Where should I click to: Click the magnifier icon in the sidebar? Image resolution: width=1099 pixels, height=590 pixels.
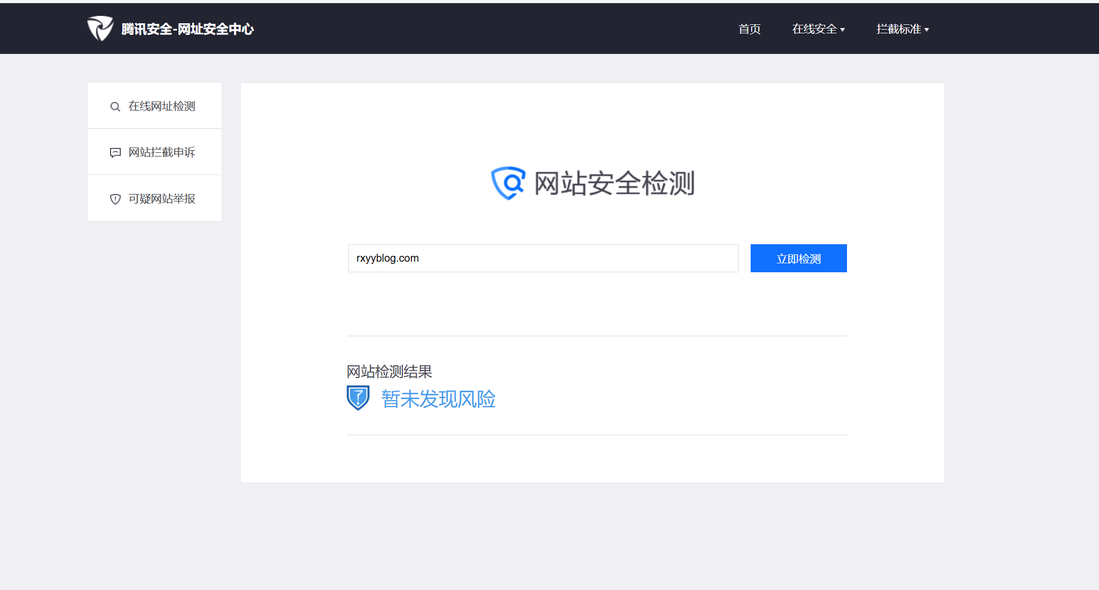(115, 107)
